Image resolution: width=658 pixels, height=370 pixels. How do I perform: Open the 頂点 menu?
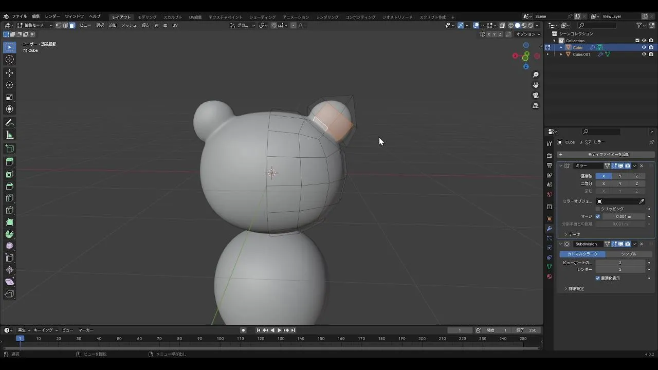(x=145, y=25)
